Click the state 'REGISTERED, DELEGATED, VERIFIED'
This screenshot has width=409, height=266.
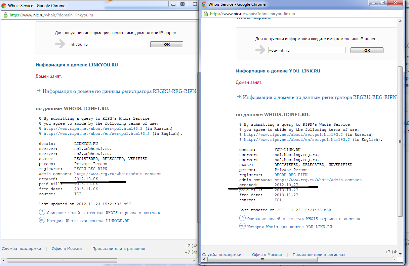[111, 159]
